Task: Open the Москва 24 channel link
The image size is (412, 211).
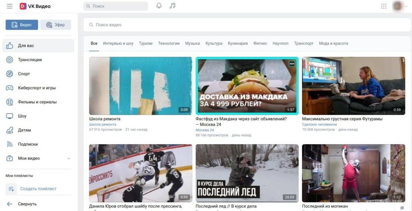Action: [x=205, y=130]
